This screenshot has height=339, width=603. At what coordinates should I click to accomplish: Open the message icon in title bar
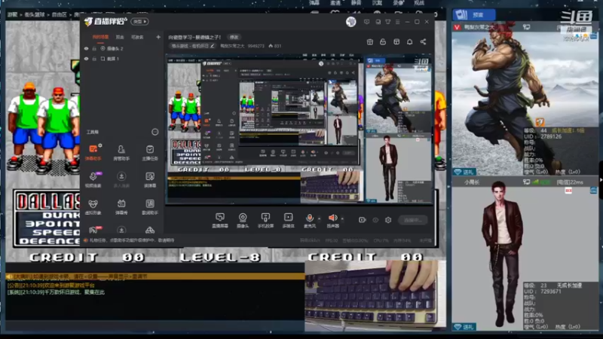pos(366,22)
